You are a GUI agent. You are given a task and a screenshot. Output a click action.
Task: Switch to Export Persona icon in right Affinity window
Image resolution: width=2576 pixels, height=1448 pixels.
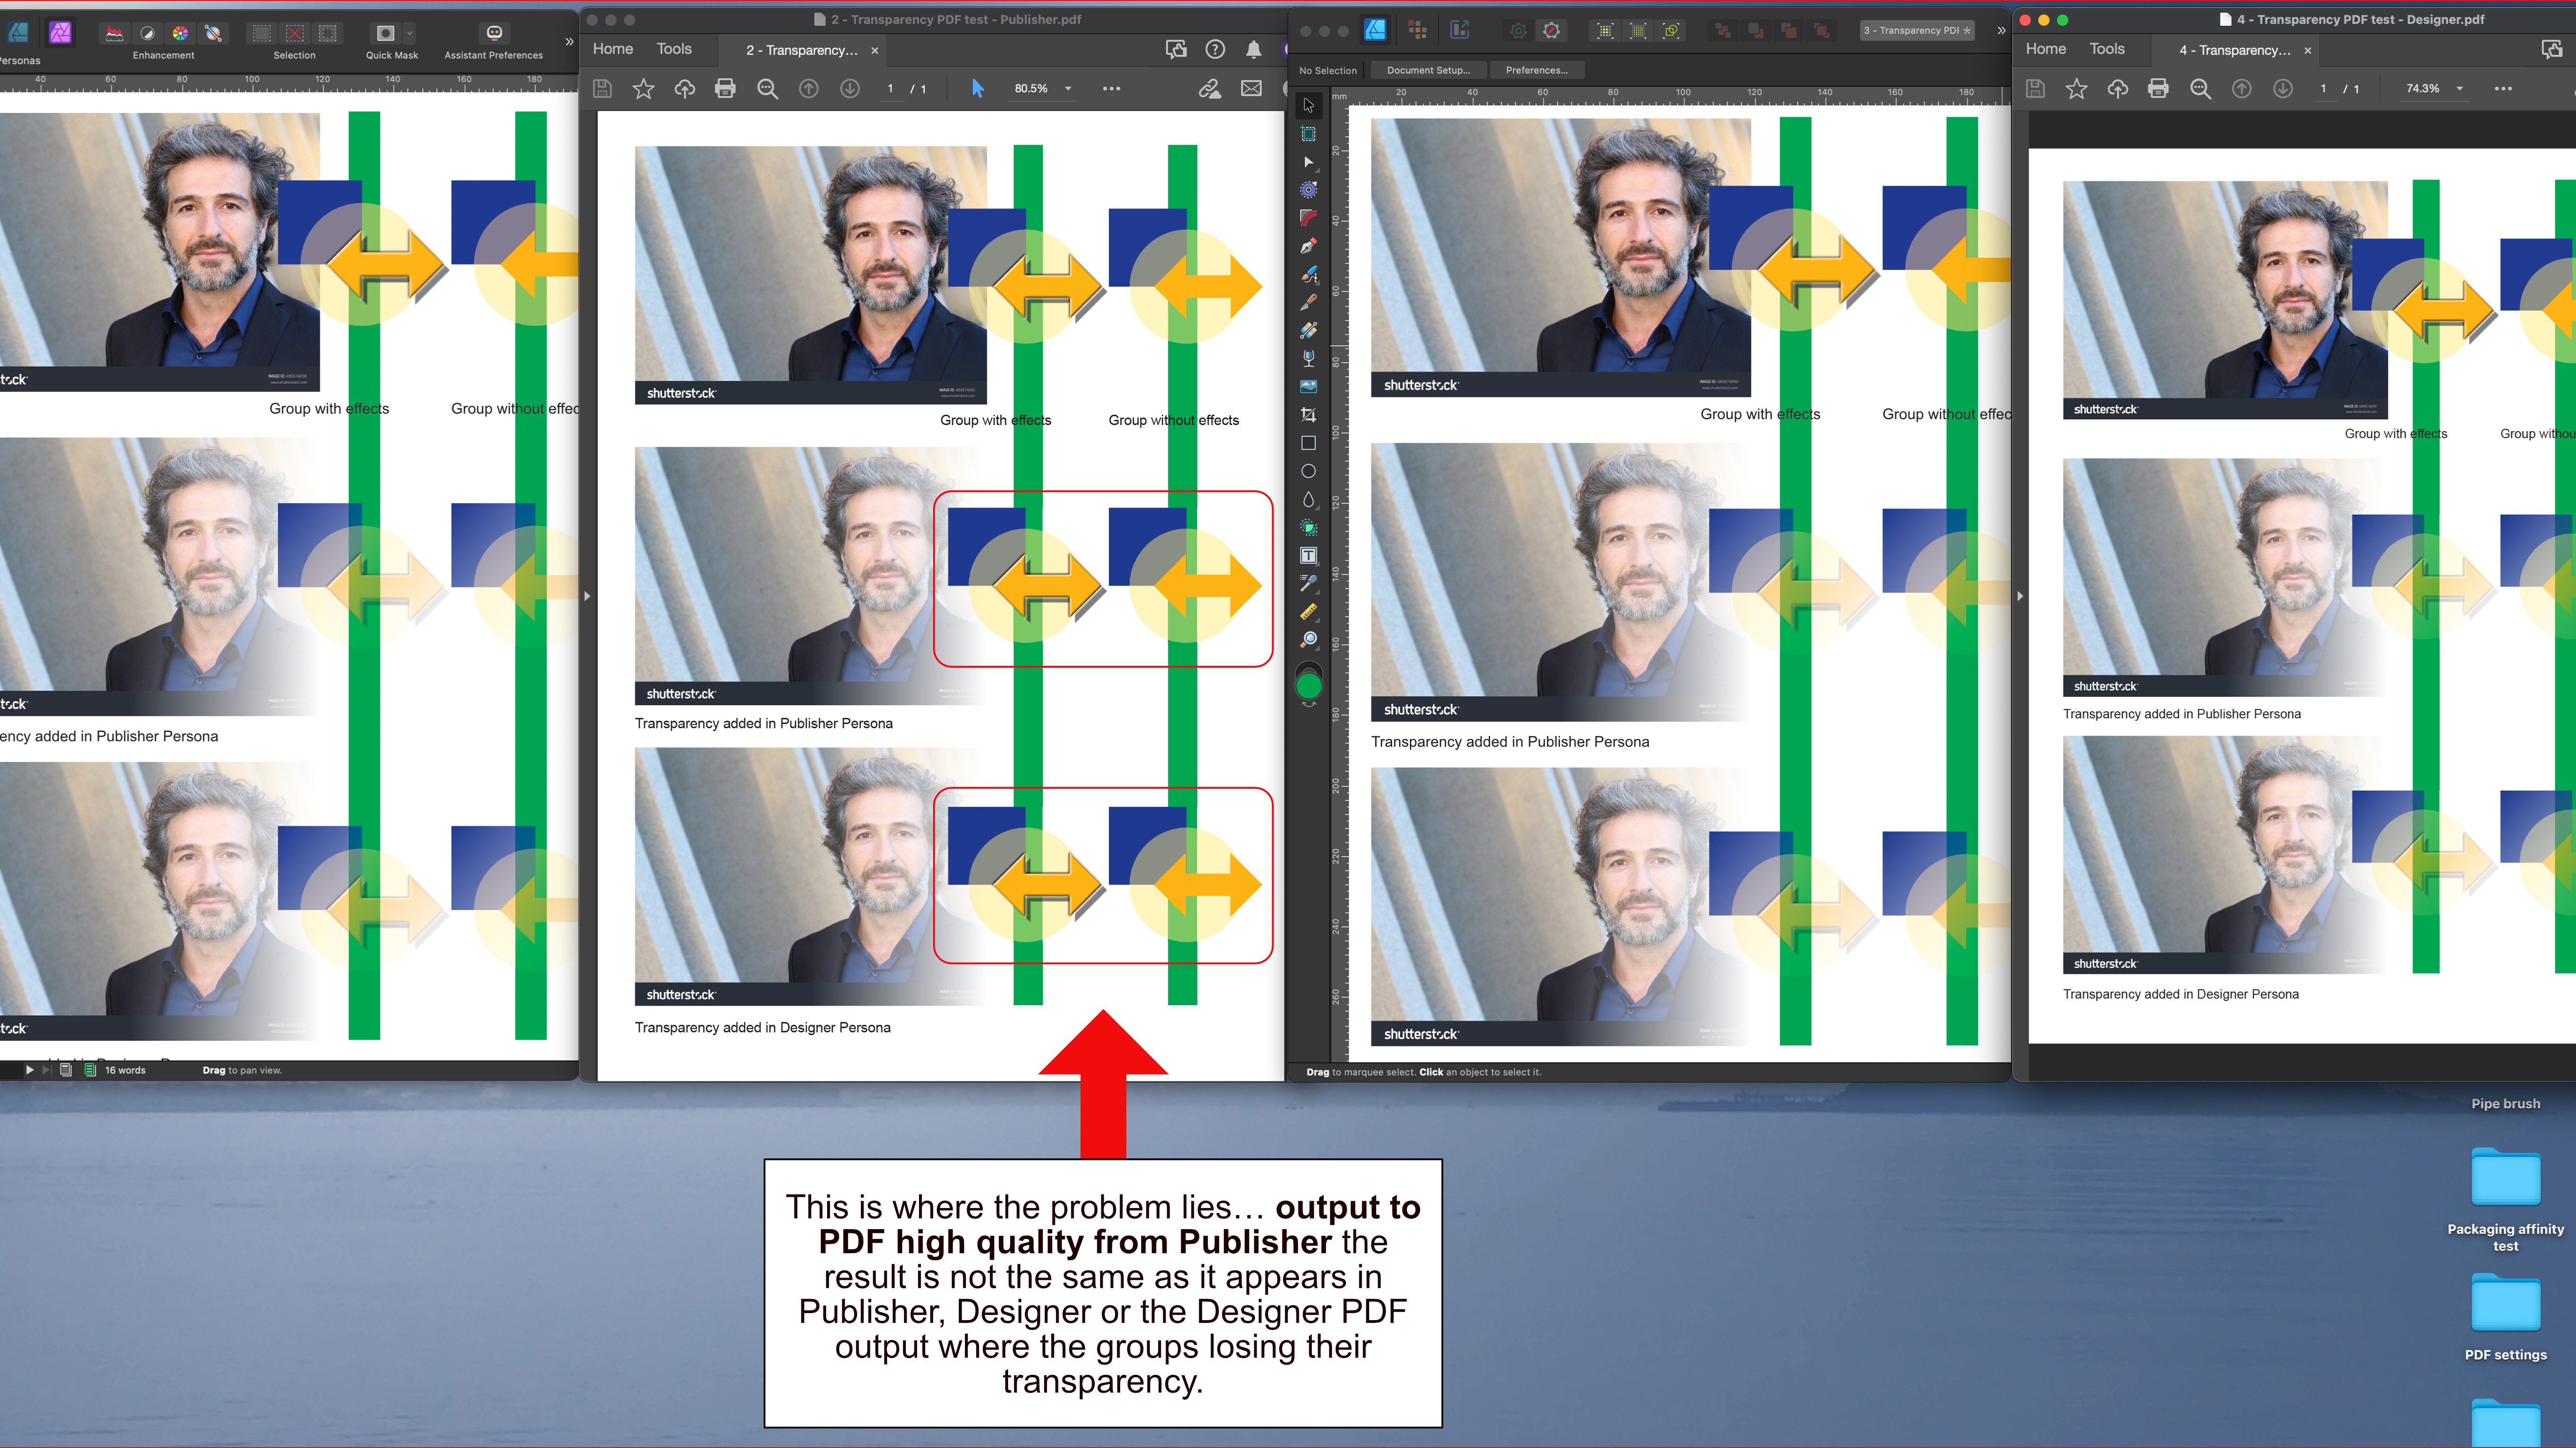click(1460, 31)
